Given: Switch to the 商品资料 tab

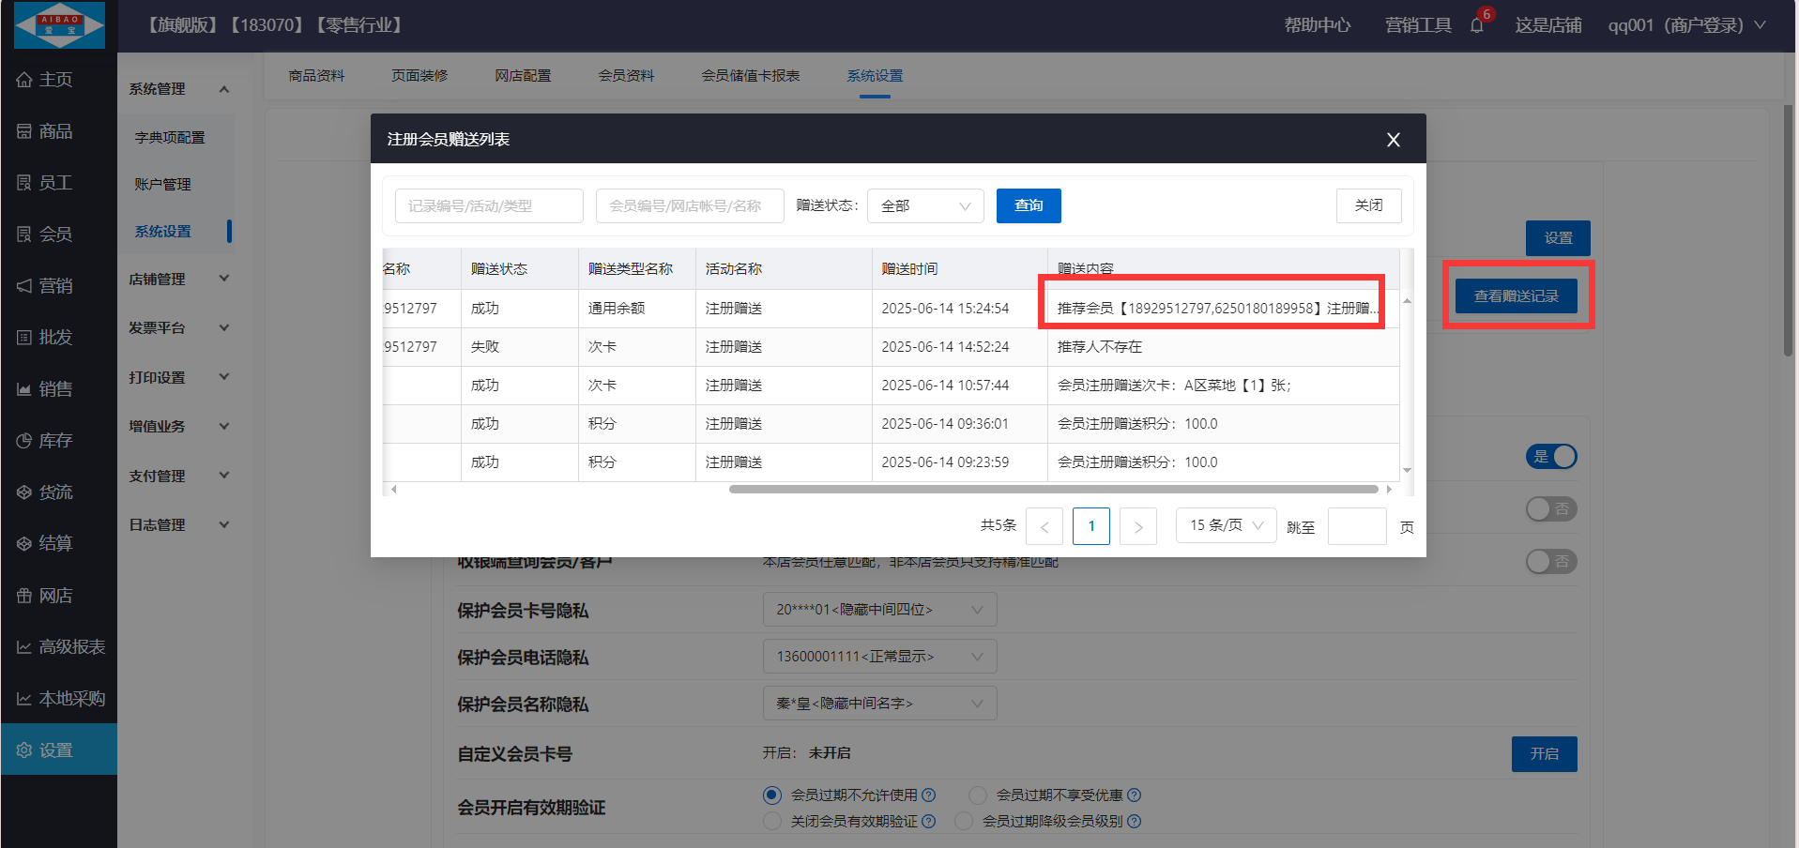Looking at the screenshot, I should pos(316,76).
